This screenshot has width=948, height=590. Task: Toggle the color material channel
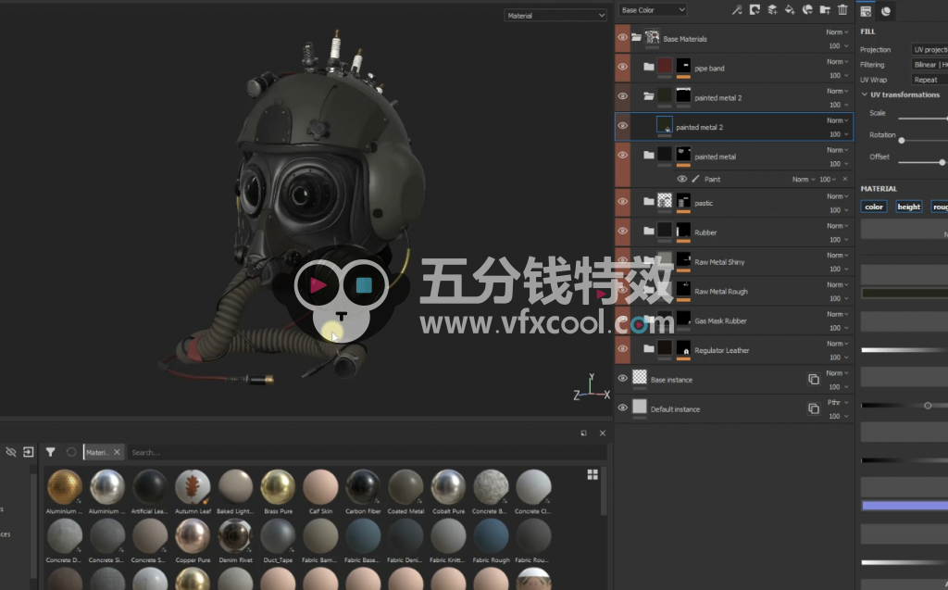coord(874,207)
